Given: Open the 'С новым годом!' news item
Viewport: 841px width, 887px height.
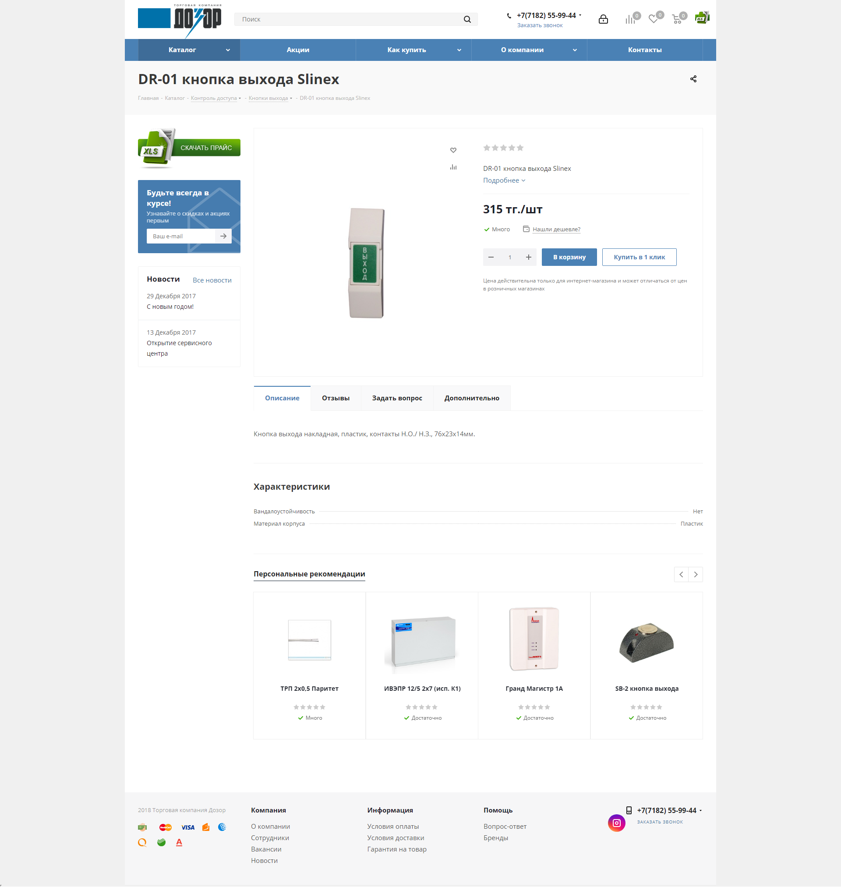Looking at the screenshot, I should point(170,307).
